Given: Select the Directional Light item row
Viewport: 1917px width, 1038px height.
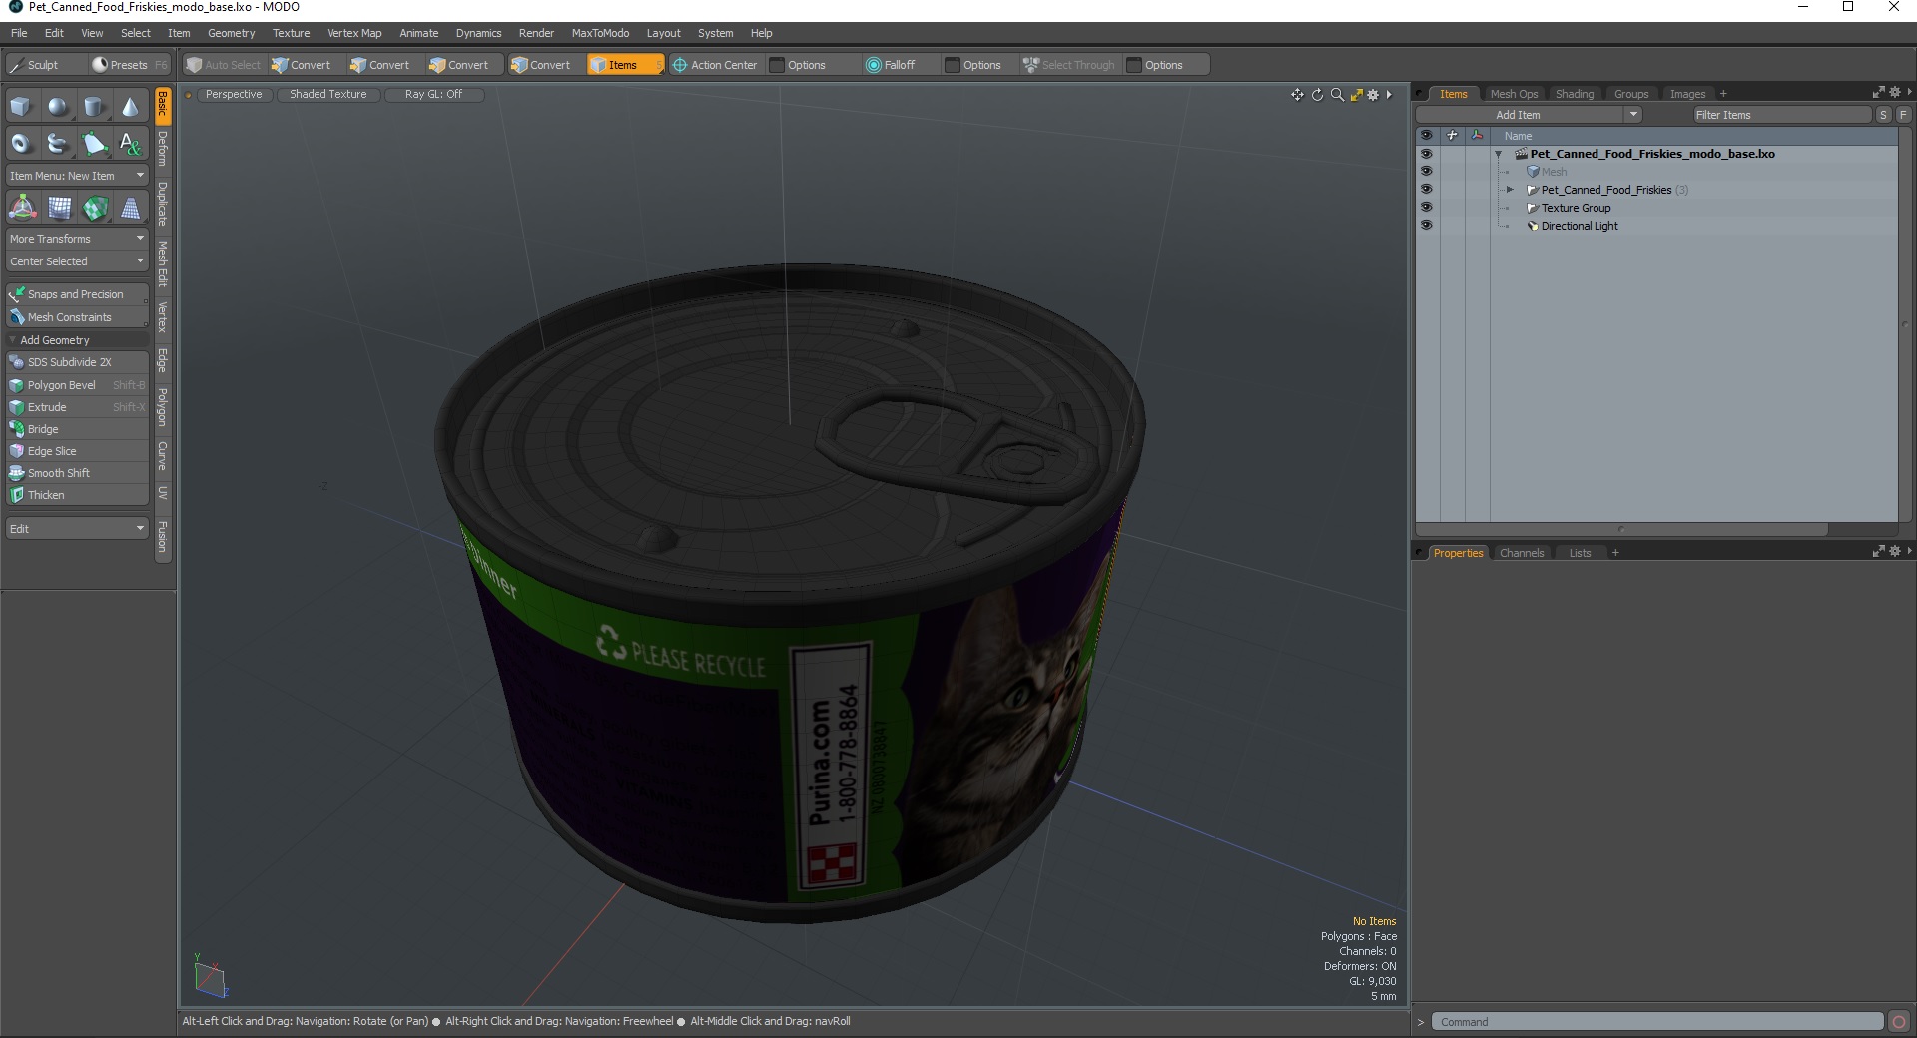Looking at the screenshot, I should 1657,226.
